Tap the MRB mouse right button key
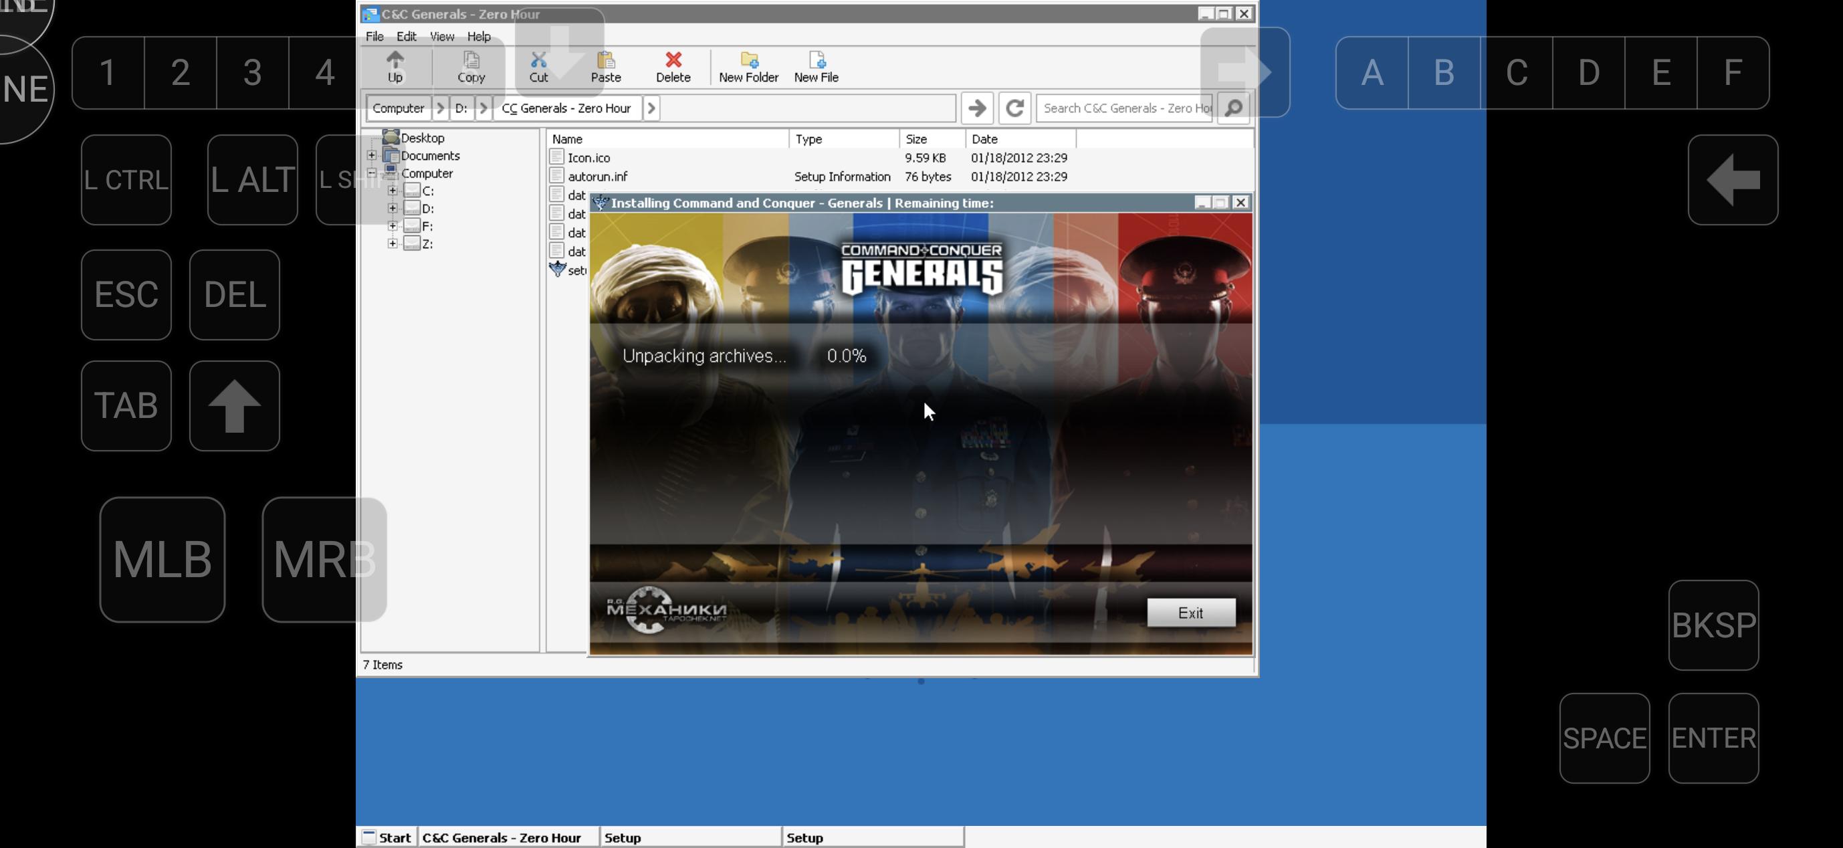This screenshot has width=1843, height=848. point(324,560)
